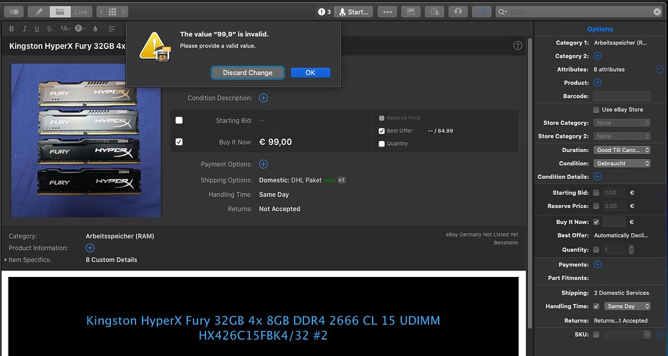This screenshot has width=668, height=356.
Task: Open the image library toolbar button
Action: 411,12
